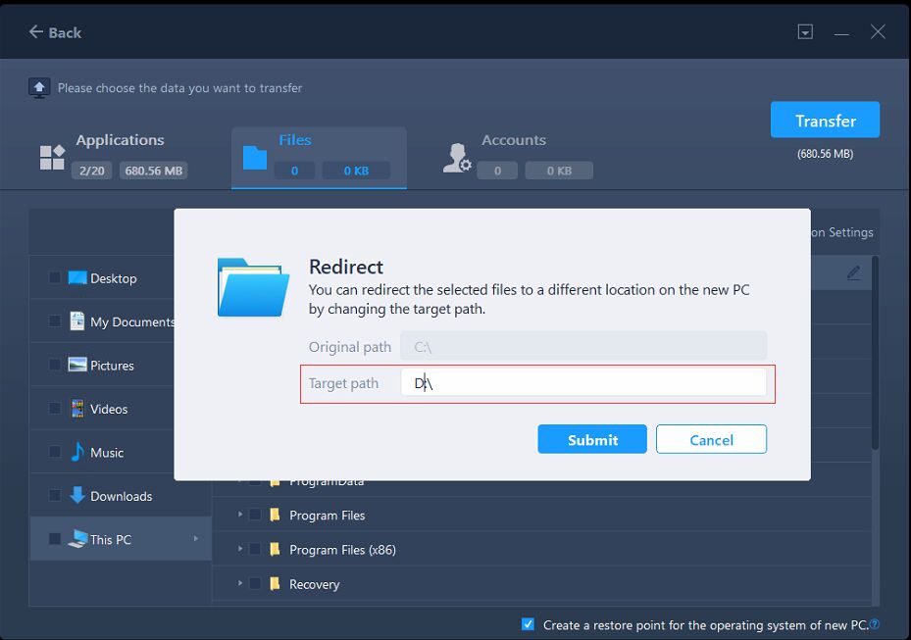The height and width of the screenshot is (640, 911).
Task: Submit the redirect target path
Action: (x=591, y=439)
